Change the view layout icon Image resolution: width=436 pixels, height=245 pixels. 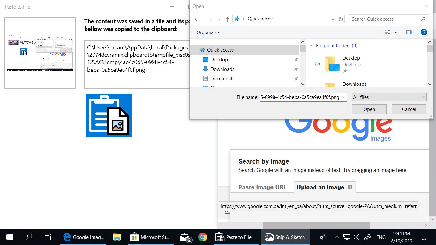coord(388,32)
